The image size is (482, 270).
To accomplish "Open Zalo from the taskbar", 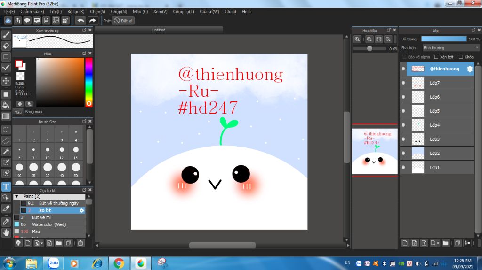I will pyautogui.click(x=54, y=263).
